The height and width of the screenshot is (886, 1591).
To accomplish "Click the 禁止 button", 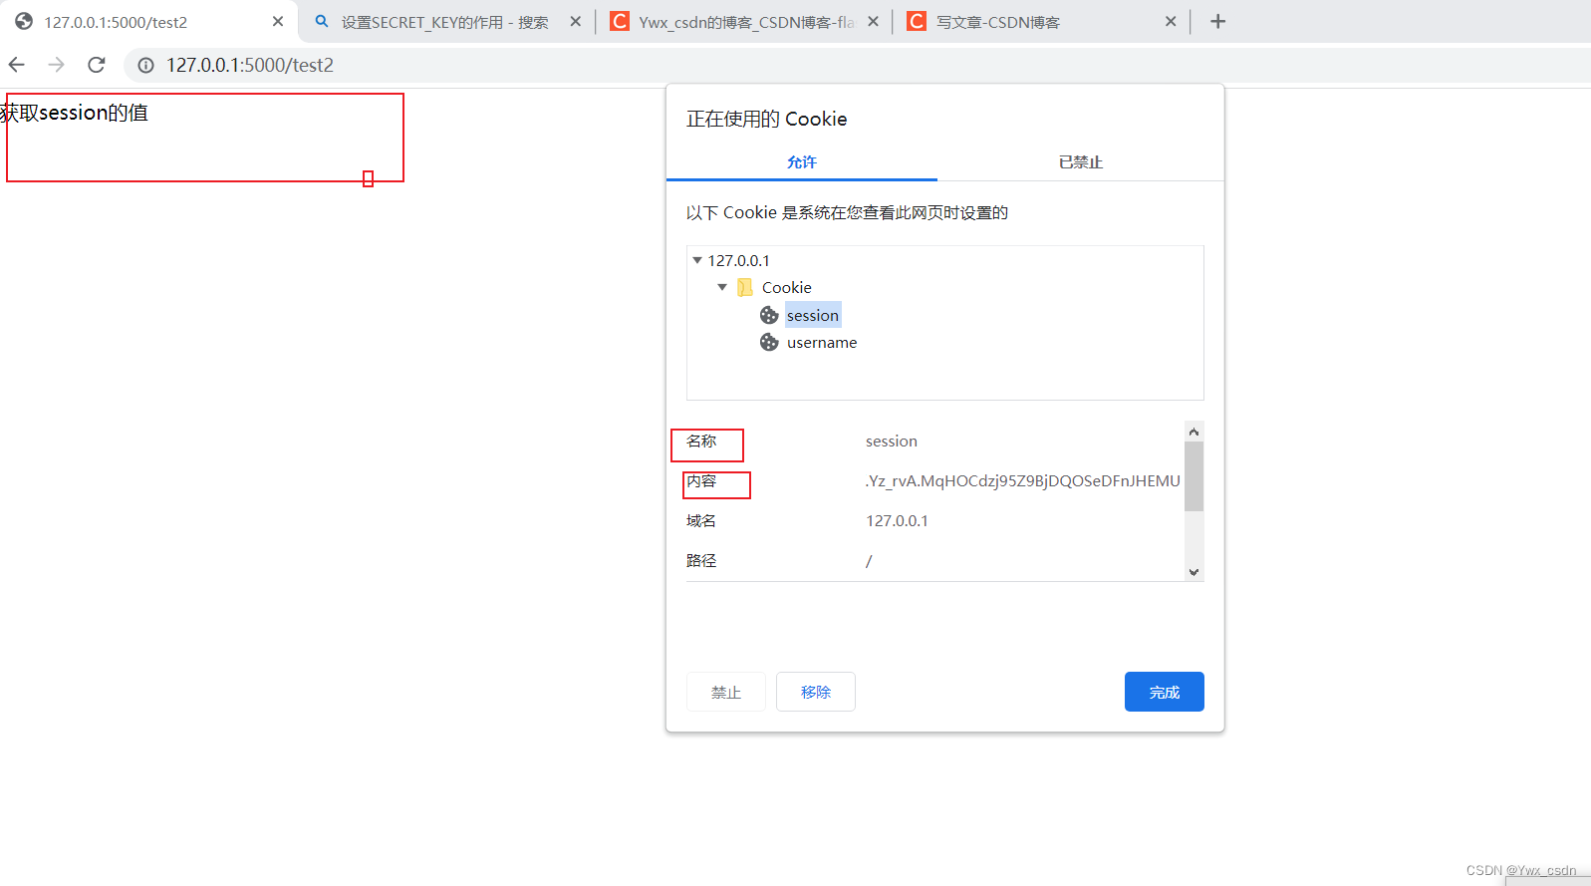I will (x=725, y=692).
